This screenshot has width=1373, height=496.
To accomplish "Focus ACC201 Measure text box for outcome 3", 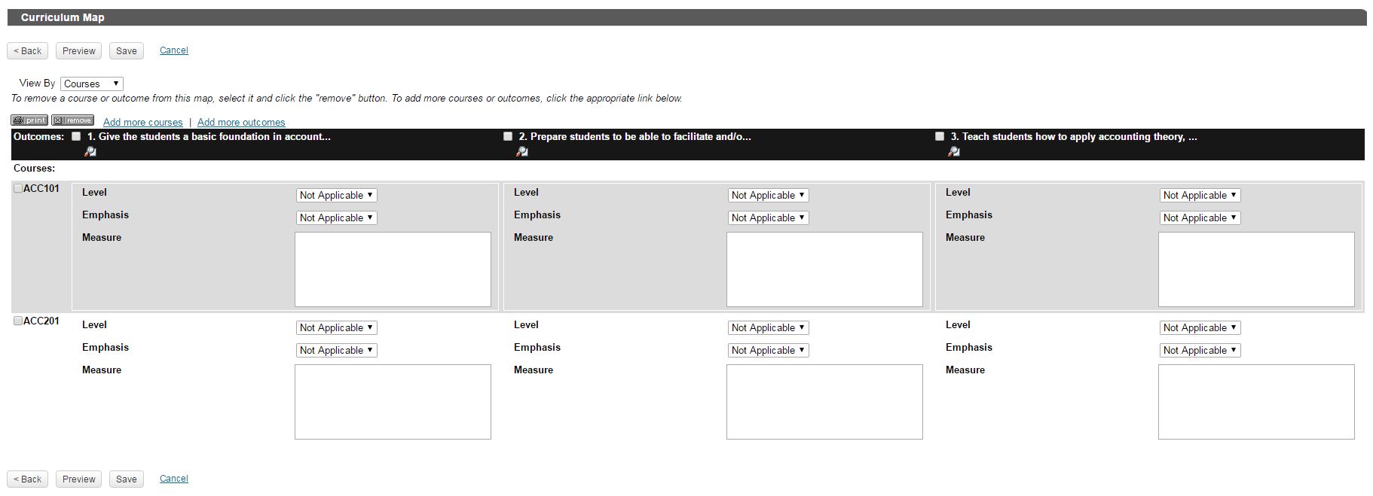I will tap(1256, 402).
